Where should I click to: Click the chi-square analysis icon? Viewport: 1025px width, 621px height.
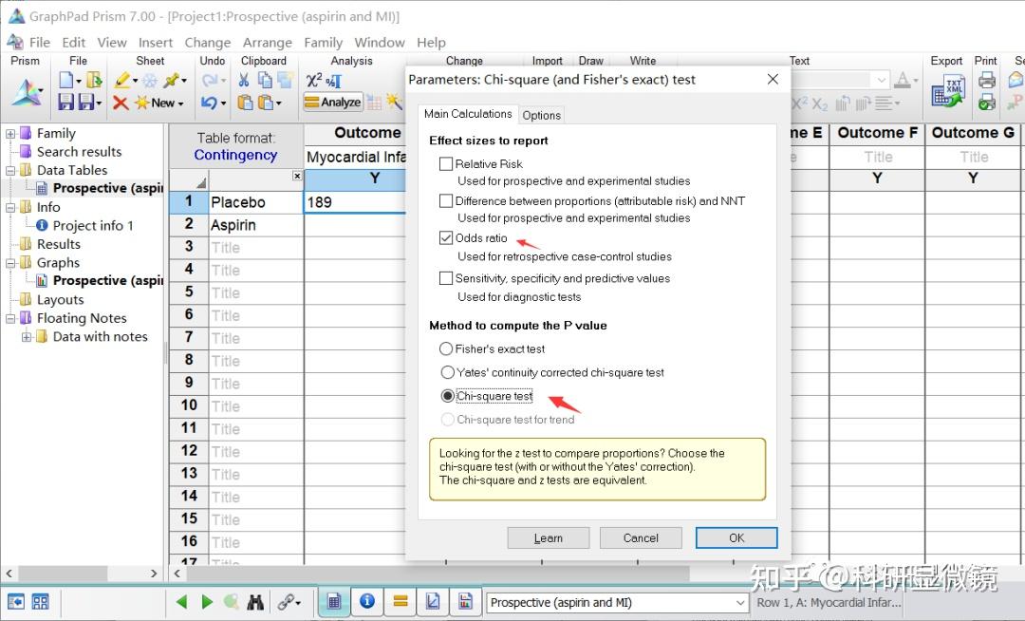(314, 81)
